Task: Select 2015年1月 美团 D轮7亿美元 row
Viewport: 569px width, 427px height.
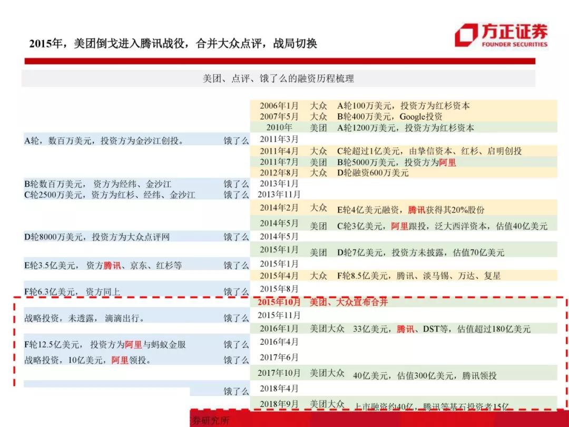Action: point(404,250)
